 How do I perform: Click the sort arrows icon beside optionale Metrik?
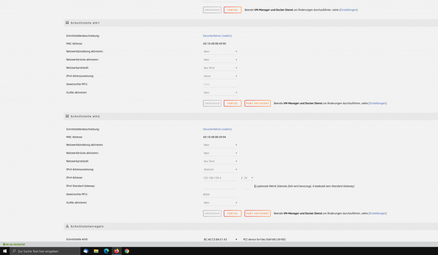coord(255,186)
